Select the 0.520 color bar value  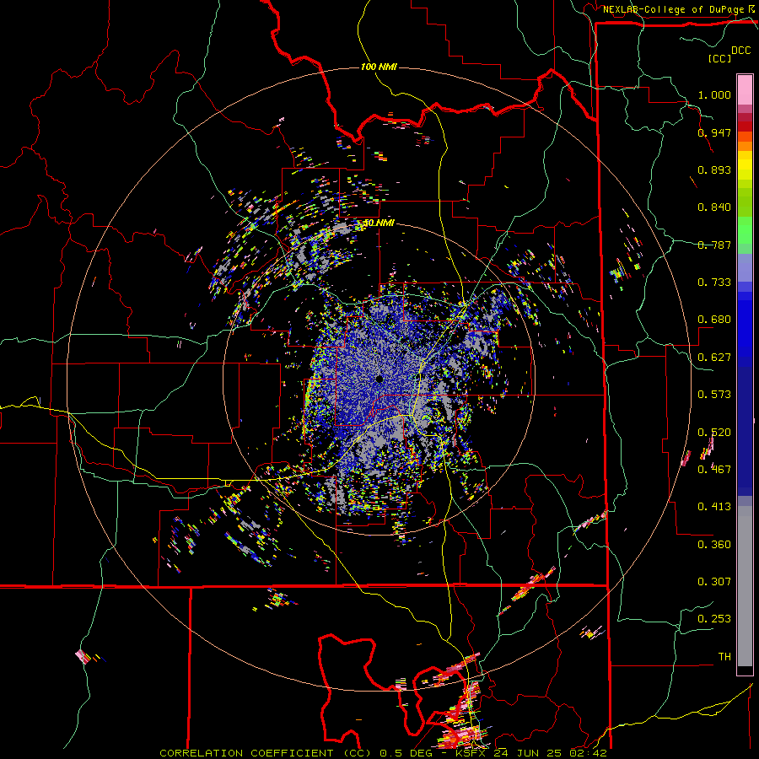(x=714, y=433)
